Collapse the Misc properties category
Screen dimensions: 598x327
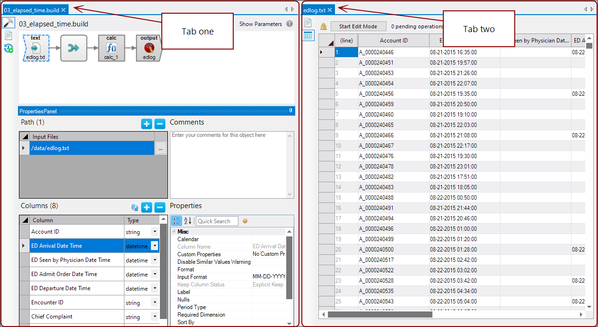tap(174, 232)
